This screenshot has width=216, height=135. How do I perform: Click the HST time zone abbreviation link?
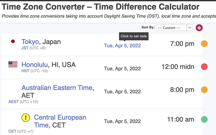click(x=25, y=71)
